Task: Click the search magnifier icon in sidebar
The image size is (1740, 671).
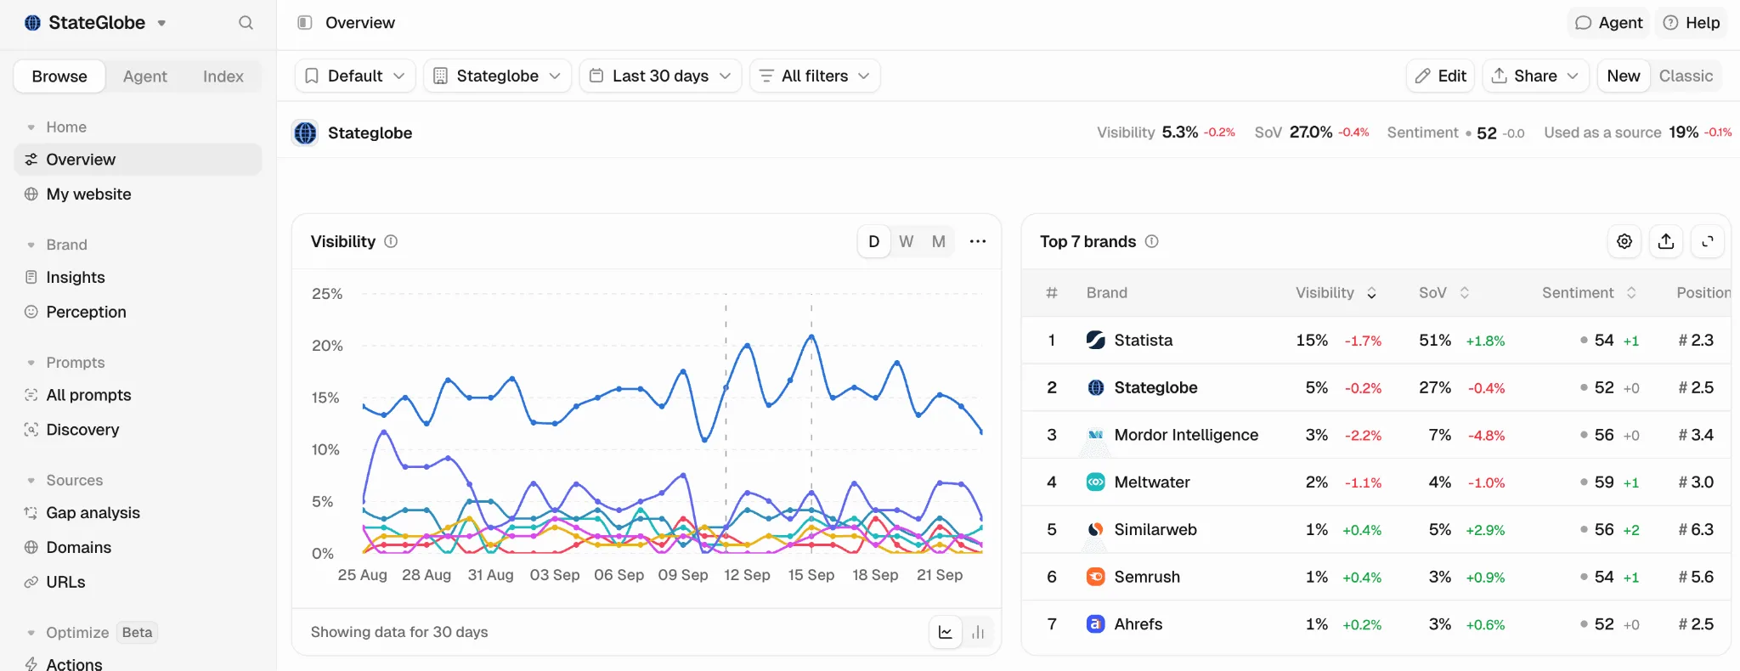Action: (x=246, y=23)
